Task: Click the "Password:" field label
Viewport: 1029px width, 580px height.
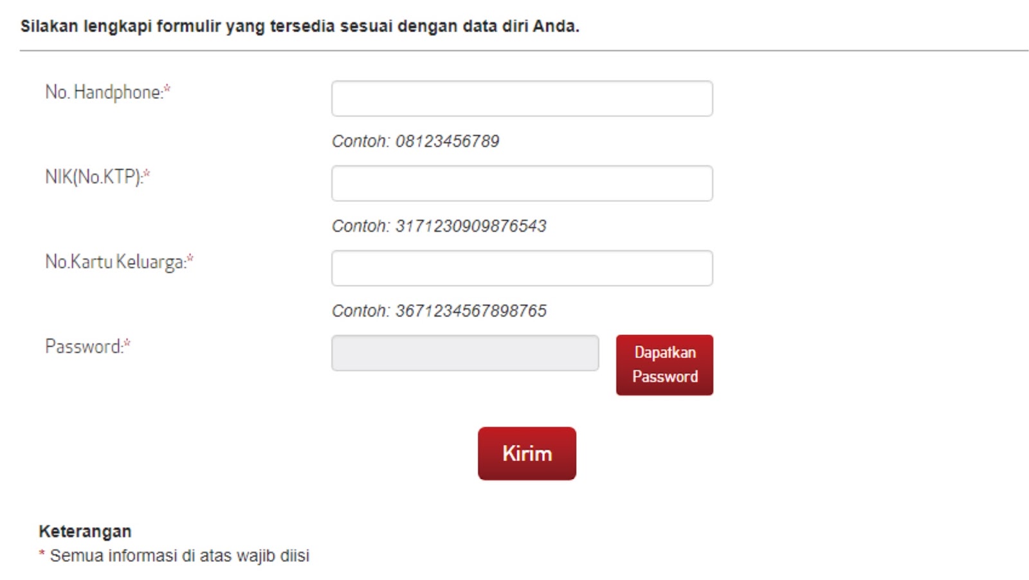Action: [x=84, y=347]
